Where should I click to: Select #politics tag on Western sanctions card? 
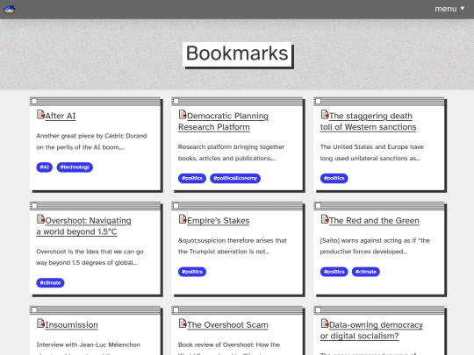(334, 178)
